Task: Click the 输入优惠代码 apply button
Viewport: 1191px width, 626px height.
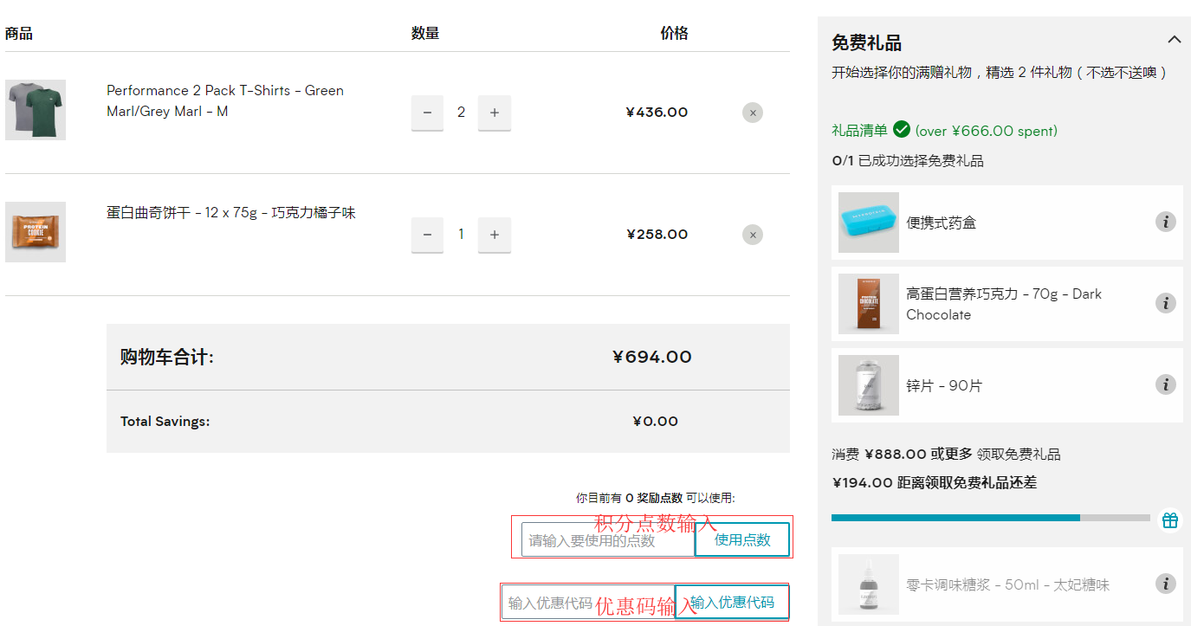Action: click(x=732, y=603)
